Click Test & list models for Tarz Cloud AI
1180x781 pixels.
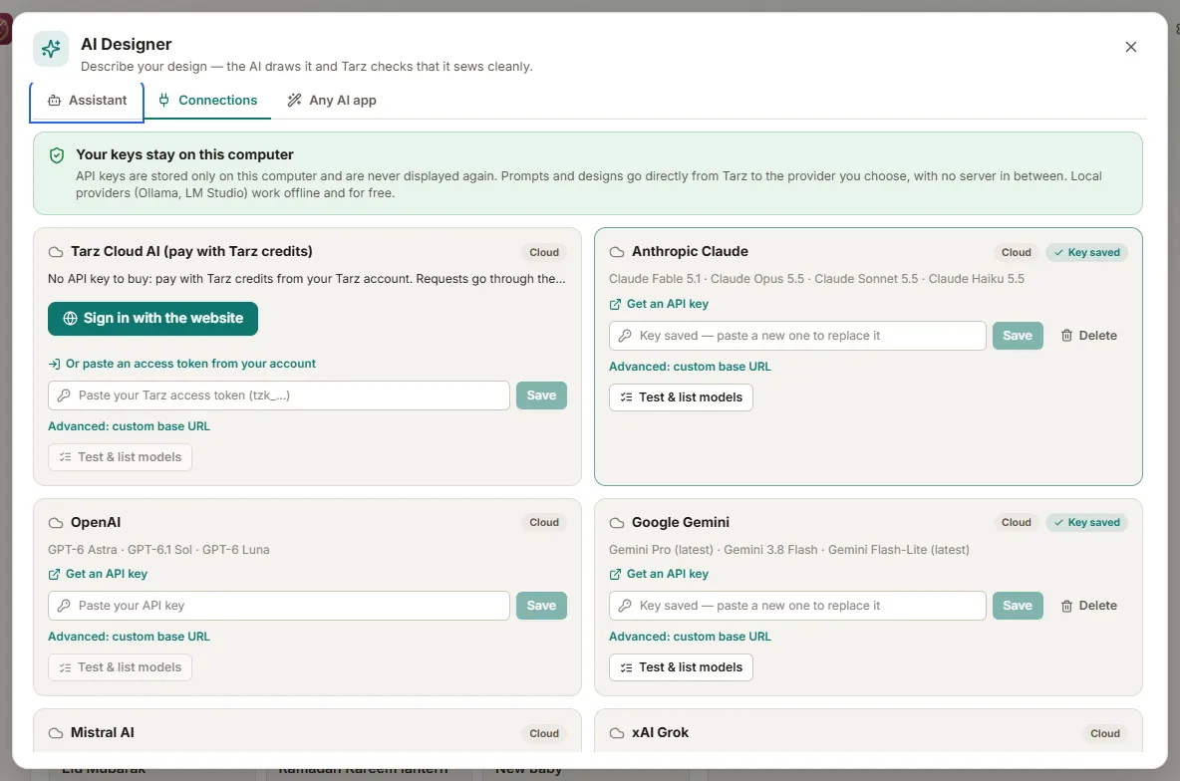click(121, 457)
